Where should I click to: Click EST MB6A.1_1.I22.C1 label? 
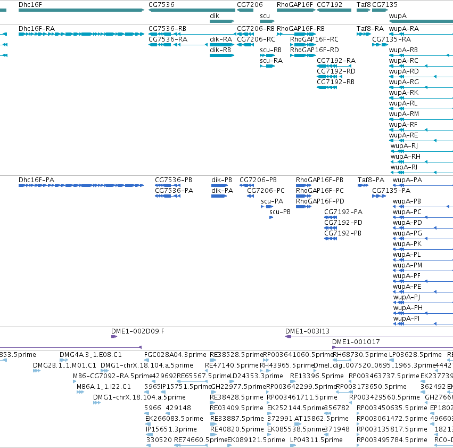tap(104, 387)
